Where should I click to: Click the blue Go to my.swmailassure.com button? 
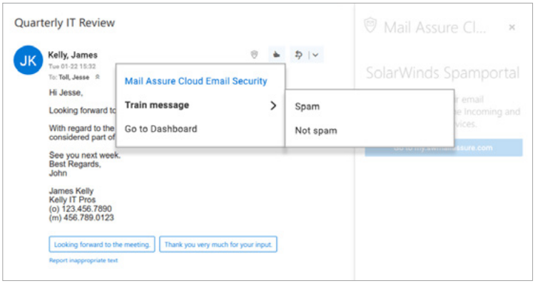(444, 148)
